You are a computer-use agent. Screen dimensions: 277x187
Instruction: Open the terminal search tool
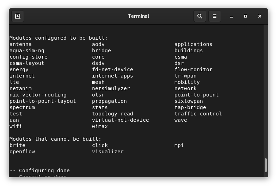(200, 16)
